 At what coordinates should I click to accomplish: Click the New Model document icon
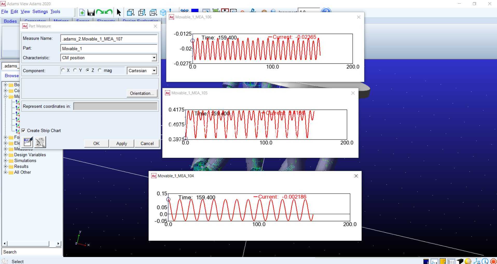point(82,12)
